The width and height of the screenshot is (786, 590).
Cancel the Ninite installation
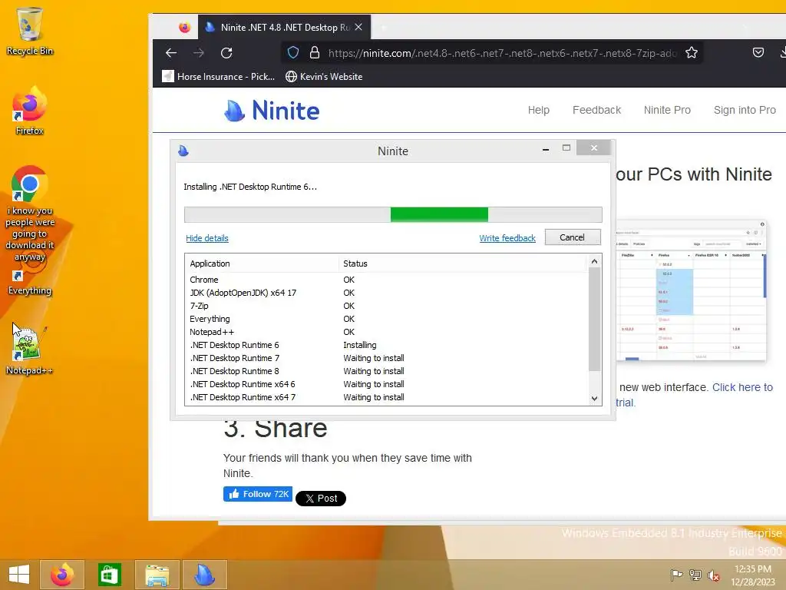[x=573, y=237]
